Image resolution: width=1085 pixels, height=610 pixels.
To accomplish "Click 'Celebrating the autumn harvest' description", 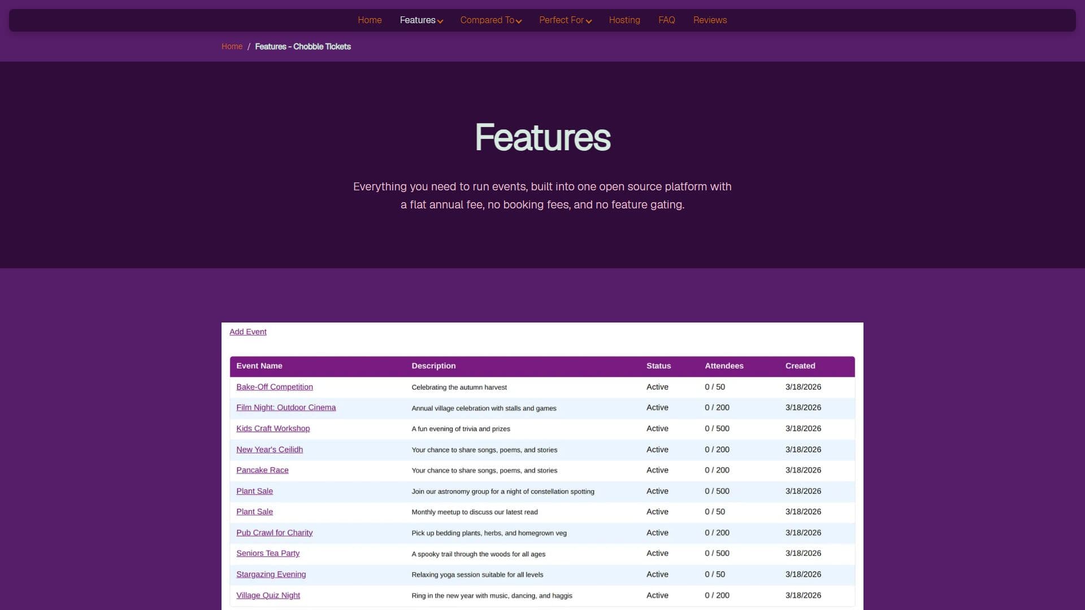I will (x=459, y=387).
